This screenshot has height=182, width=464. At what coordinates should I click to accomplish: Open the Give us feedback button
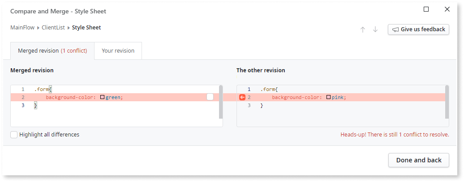(418, 29)
